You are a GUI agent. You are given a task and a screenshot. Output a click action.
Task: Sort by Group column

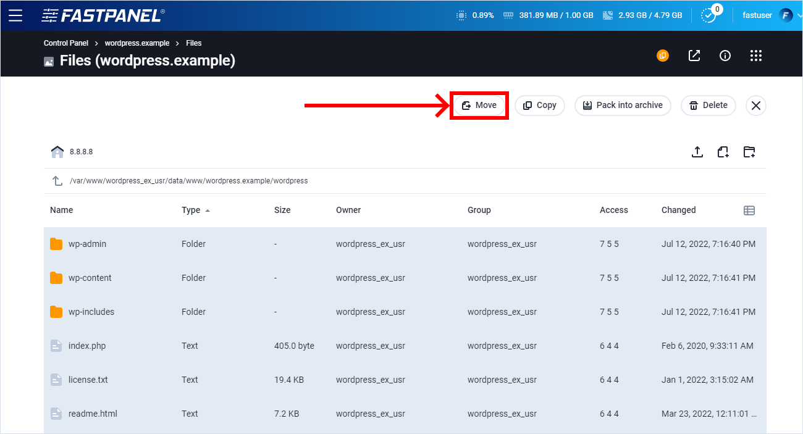coord(479,210)
